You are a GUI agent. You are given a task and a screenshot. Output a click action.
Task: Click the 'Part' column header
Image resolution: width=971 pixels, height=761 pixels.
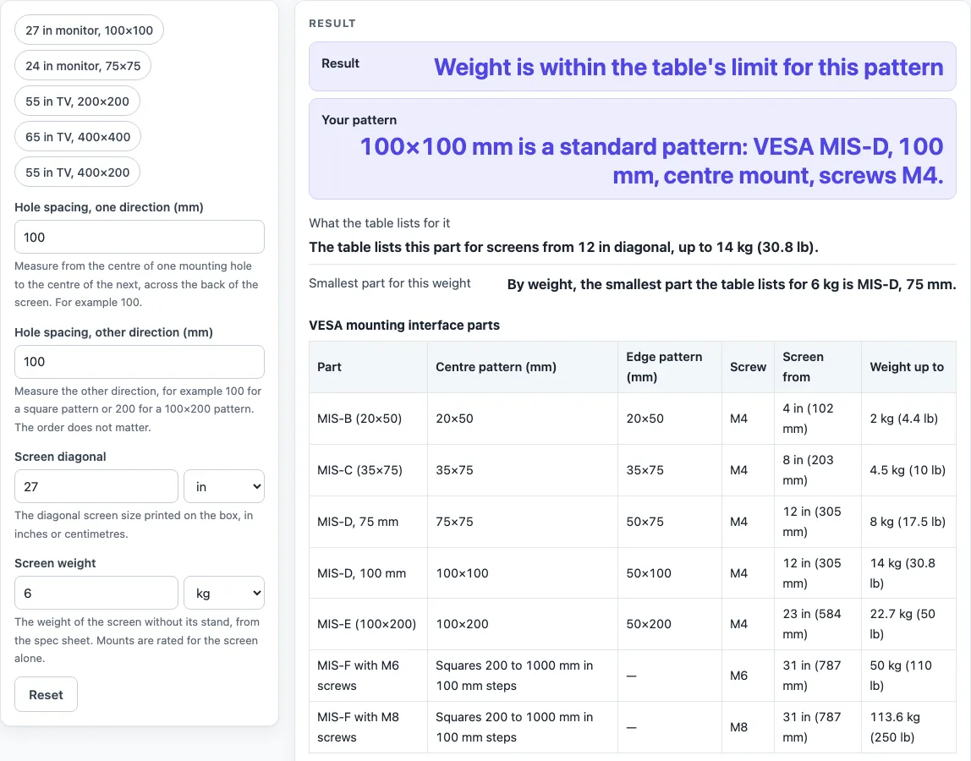[x=369, y=367]
